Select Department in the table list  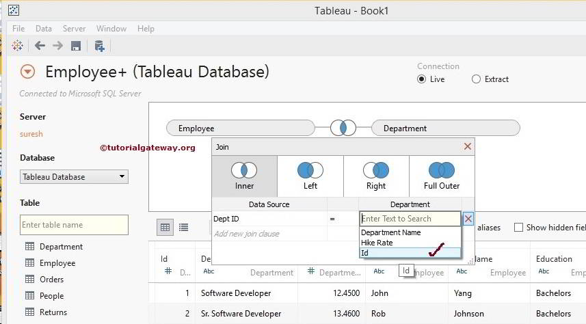(62, 247)
